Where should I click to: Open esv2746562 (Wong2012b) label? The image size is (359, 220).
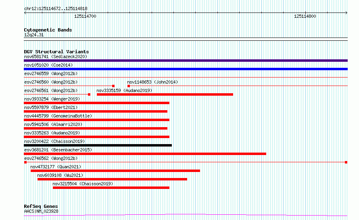pos(51,158)
